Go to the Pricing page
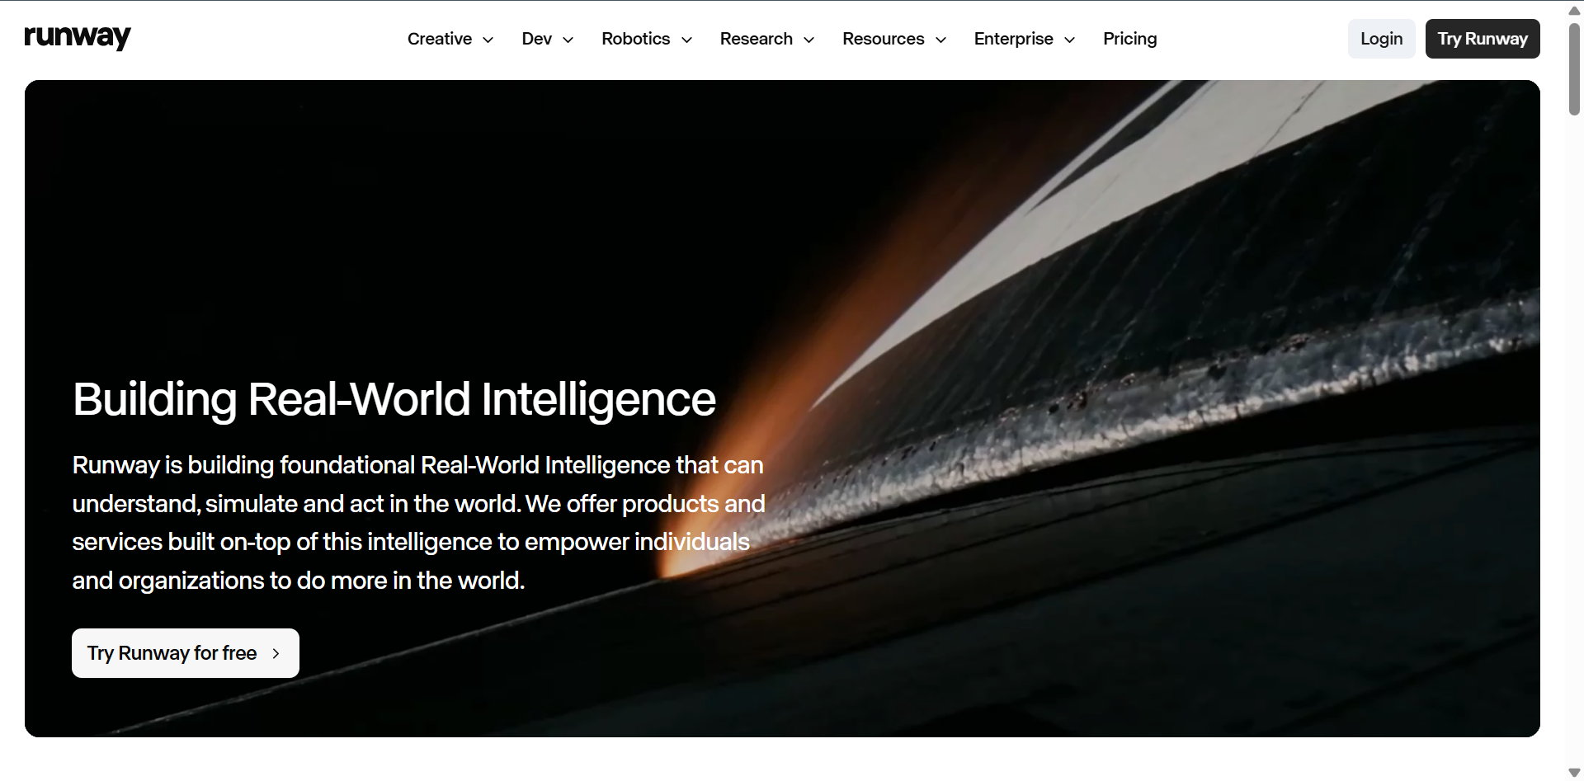Viewport: 1584px width, 781px height. pyautogui.click(x=1130, y=39)
